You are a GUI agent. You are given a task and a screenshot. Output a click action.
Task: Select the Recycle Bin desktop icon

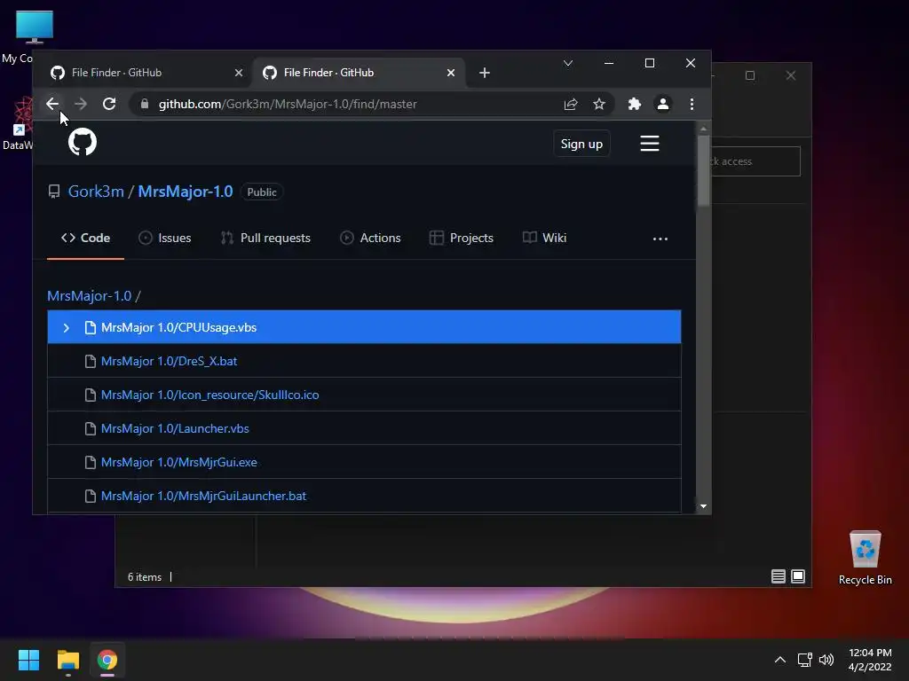point(865,558)
